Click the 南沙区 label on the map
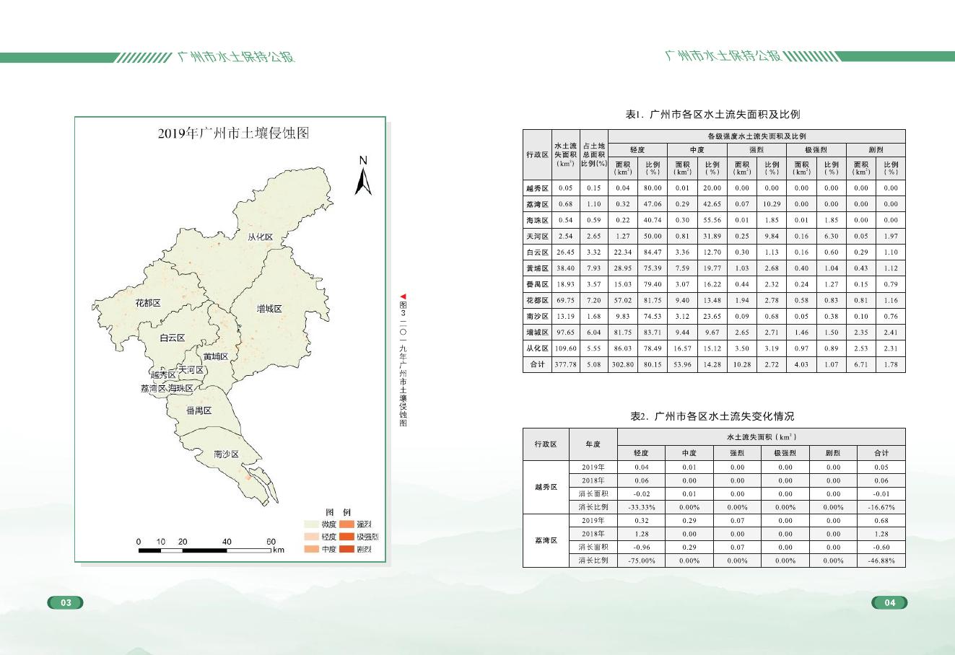The width and height of the screenshot is (955, 655). coord(227,454)
